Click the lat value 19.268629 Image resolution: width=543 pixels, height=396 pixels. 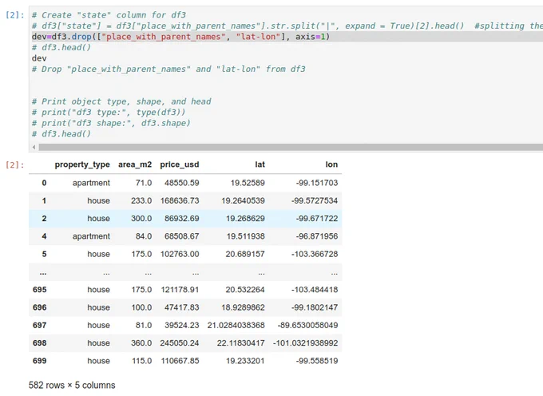coord(245,219)
